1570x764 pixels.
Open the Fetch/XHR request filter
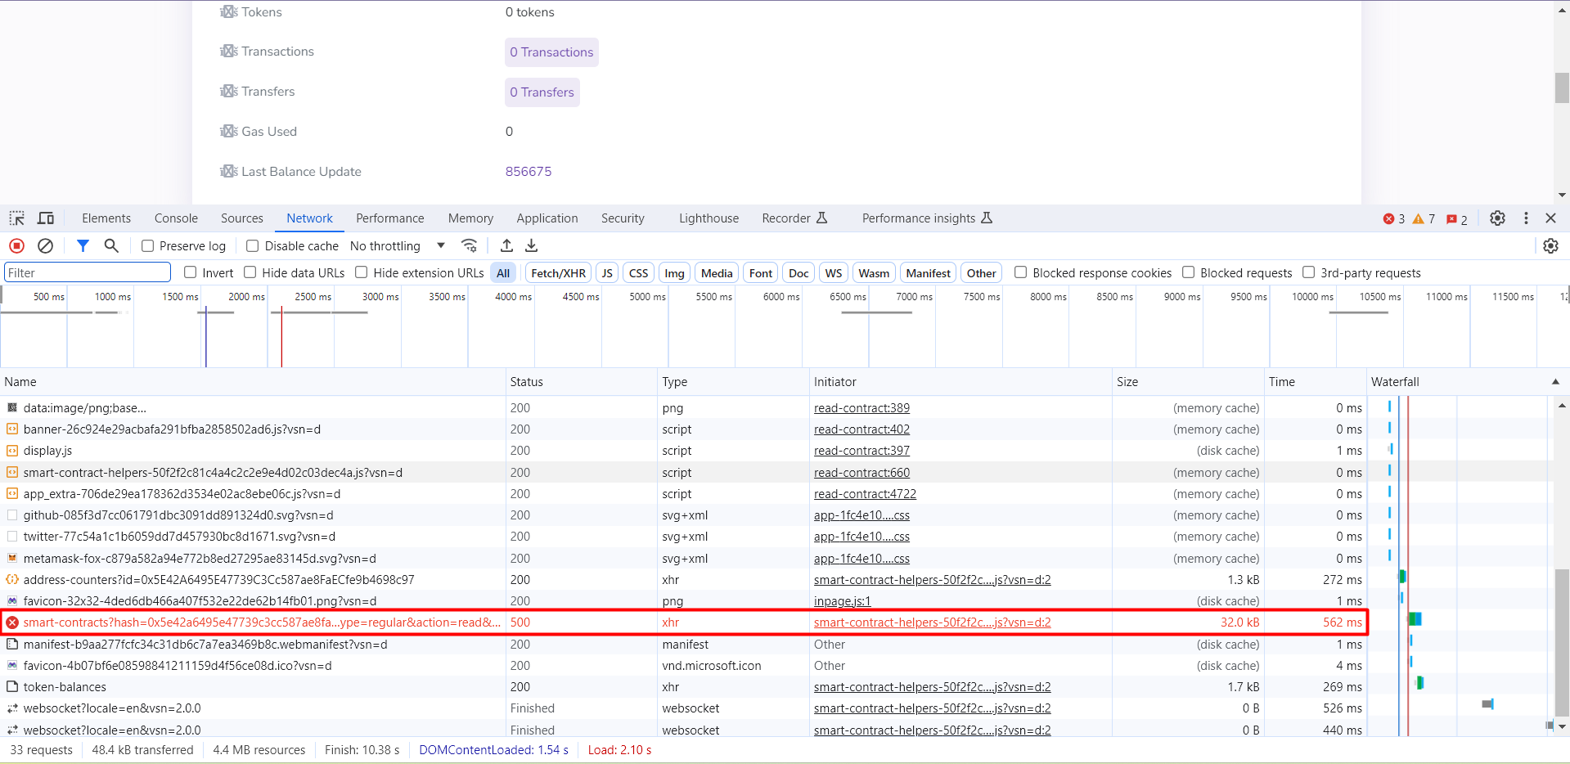558,272
